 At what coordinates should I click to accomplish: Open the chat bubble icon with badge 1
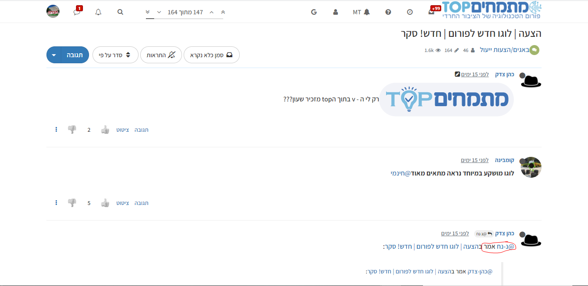77,11
